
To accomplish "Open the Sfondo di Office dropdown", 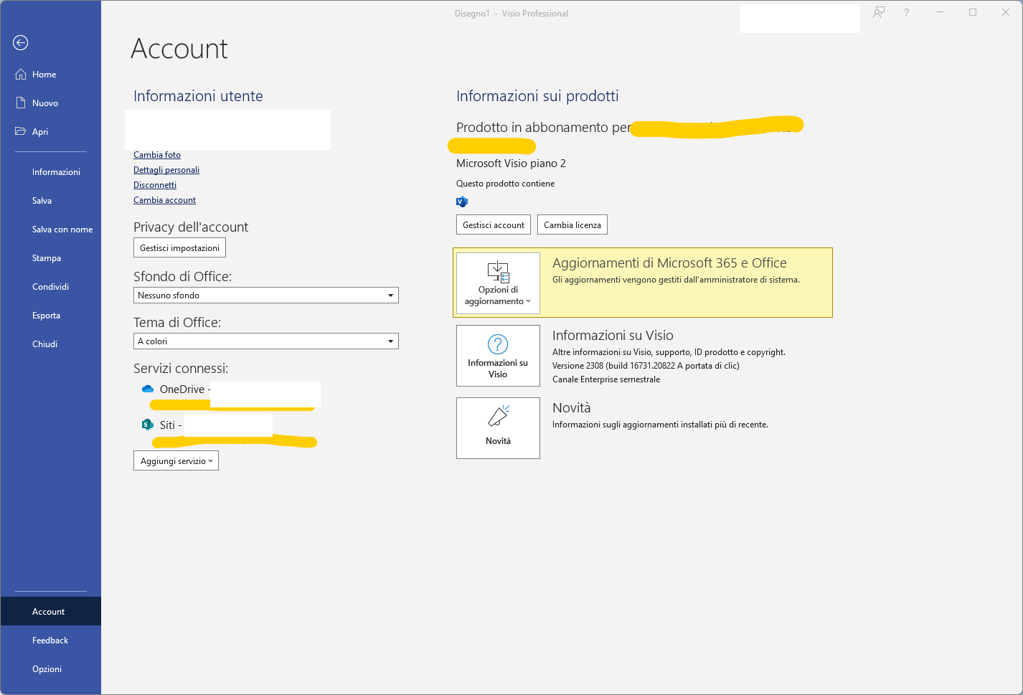I will [266, 296].
